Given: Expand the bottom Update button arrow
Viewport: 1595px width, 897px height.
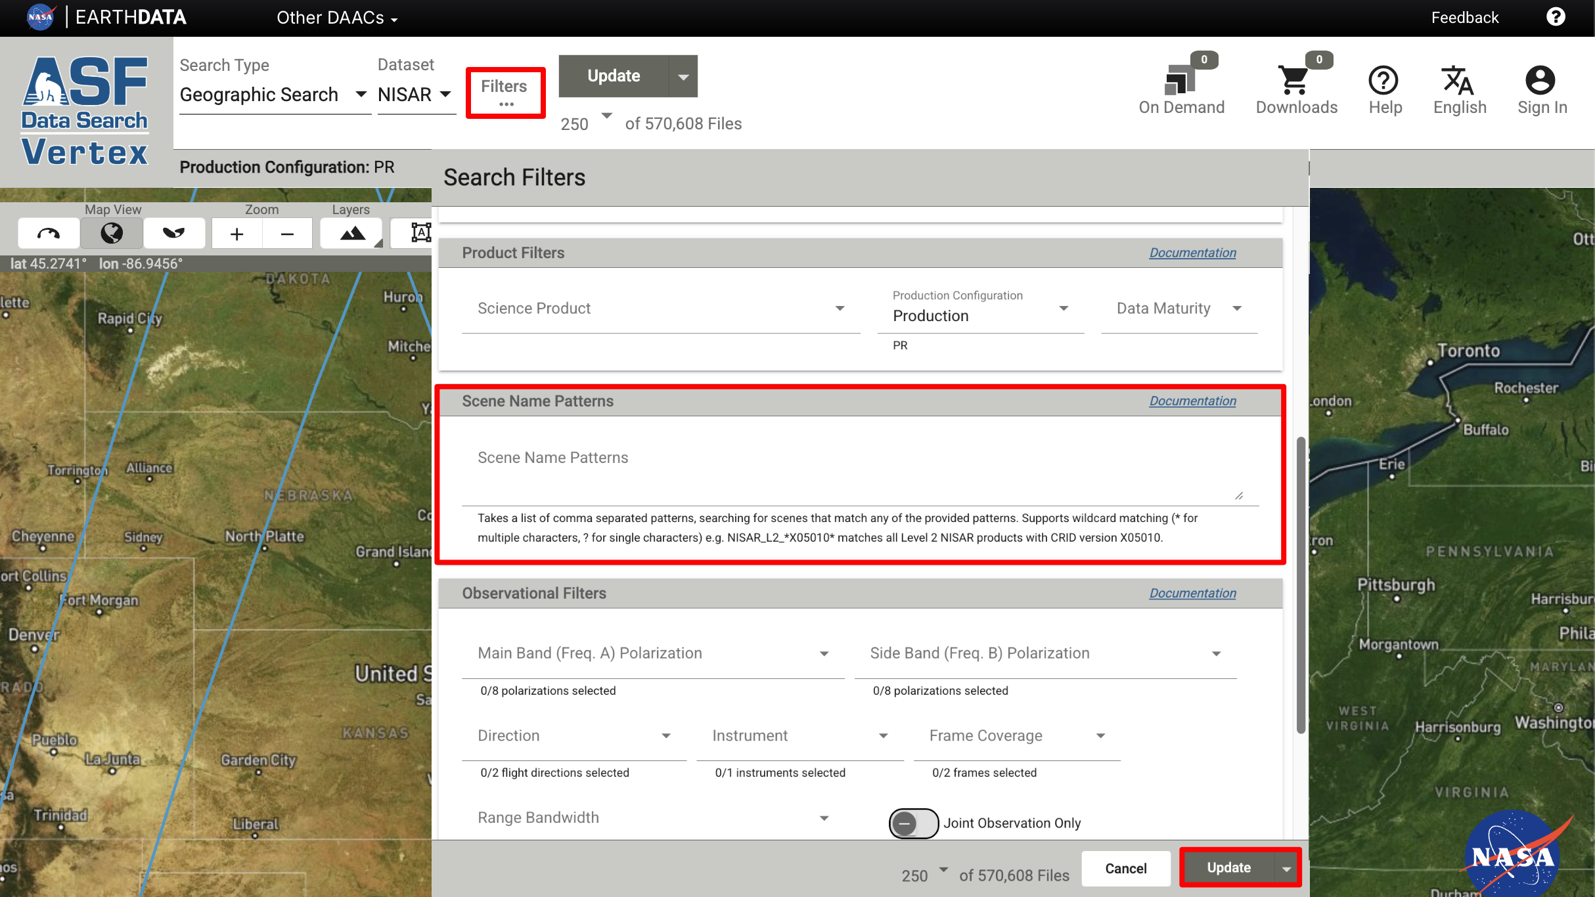Looking at the screenshot, I should 1286,868.
